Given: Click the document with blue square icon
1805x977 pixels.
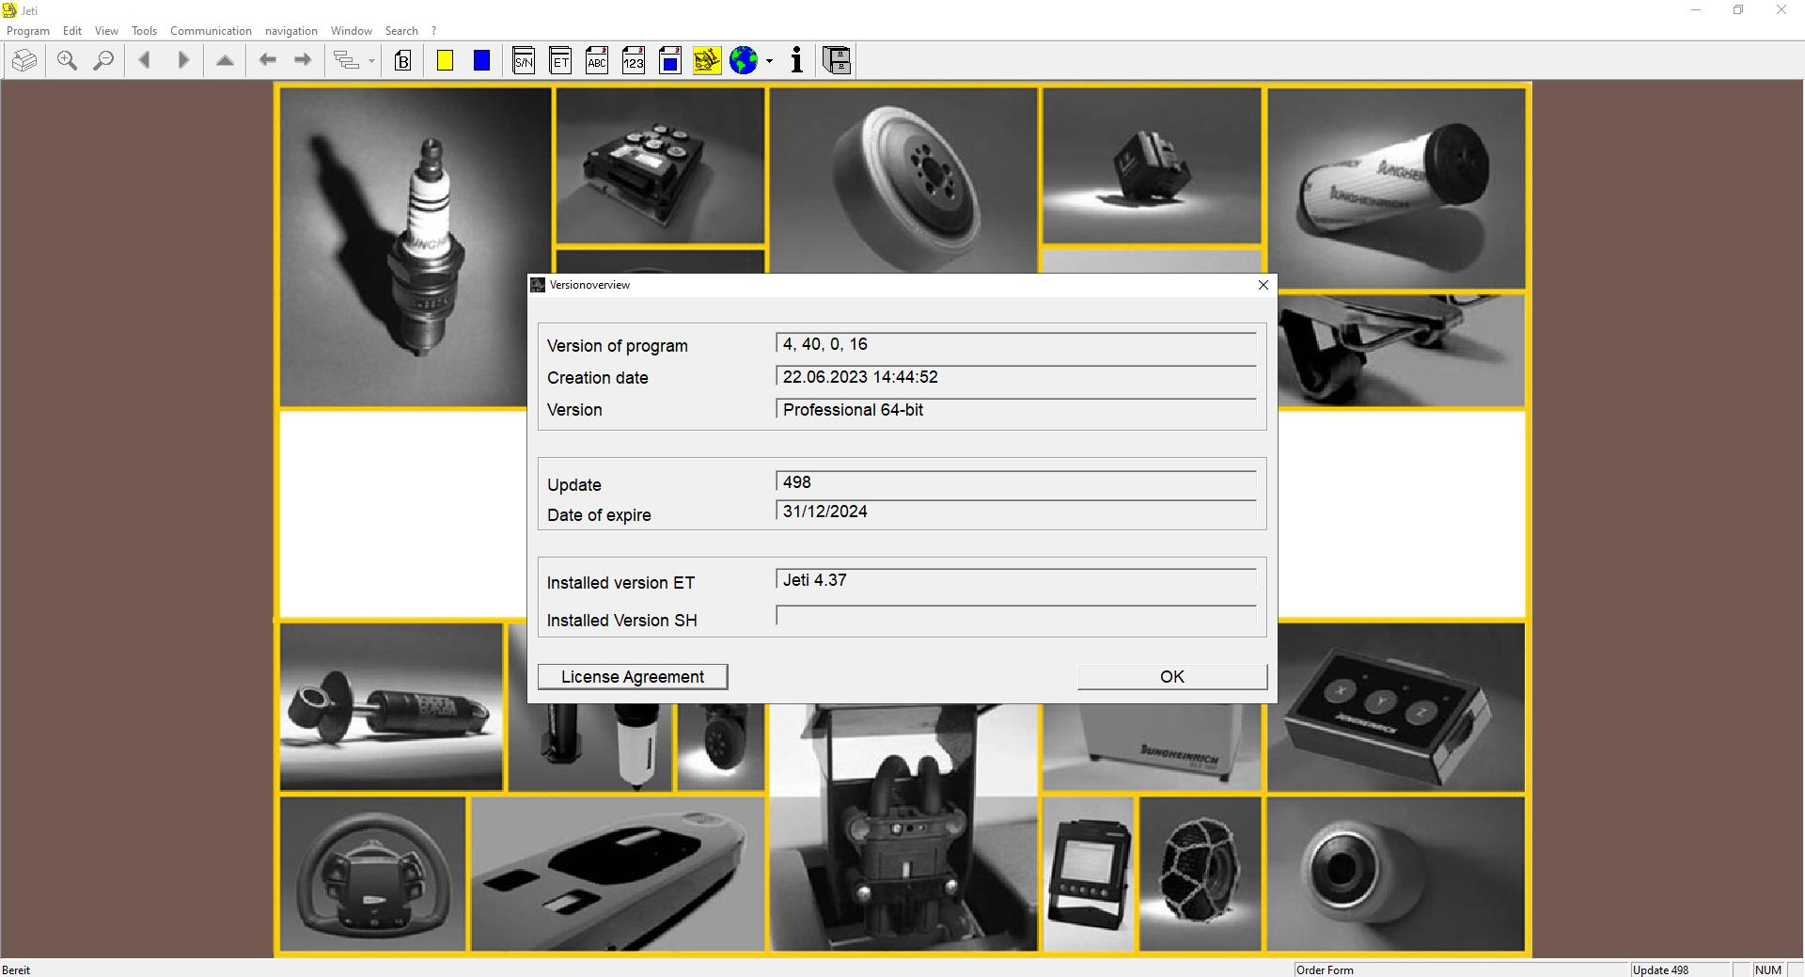Looking at the screenshot, I should [670, 61].
